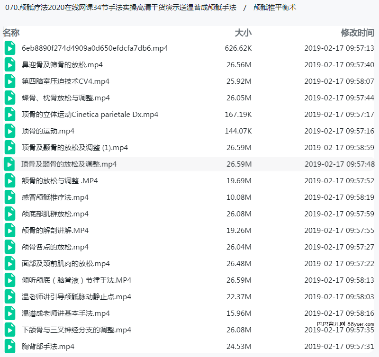Viewport: 379px width, 357px height.
Task: Select the play icon for 感冒颅骶椎疗法.mp4
Action: click(10, 197)
